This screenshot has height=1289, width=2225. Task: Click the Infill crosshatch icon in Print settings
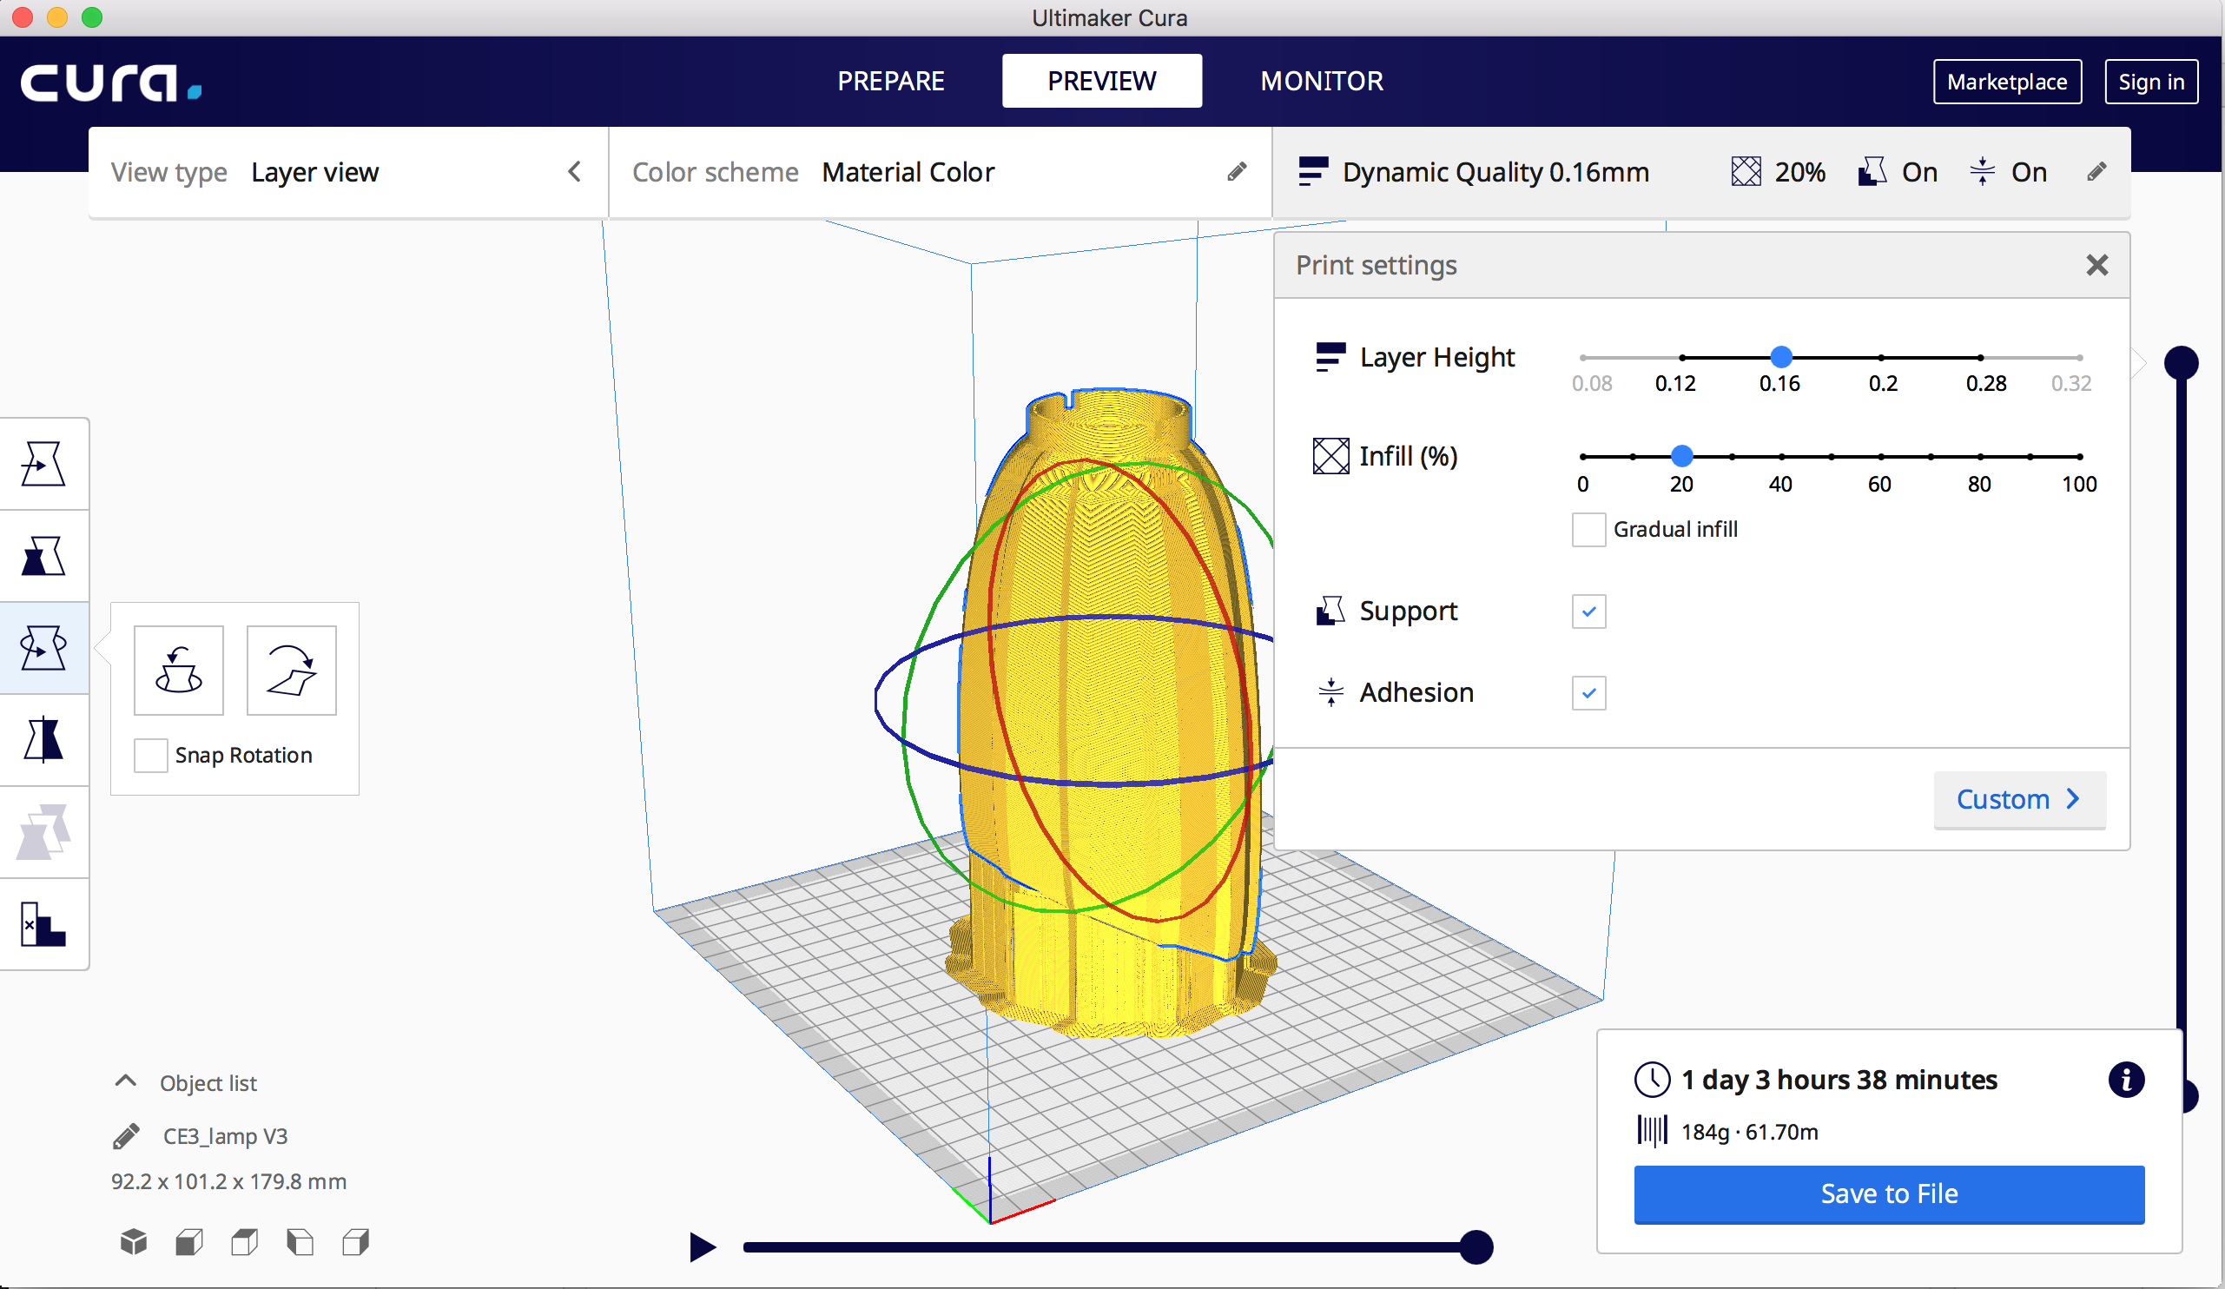click(1330, 455)
